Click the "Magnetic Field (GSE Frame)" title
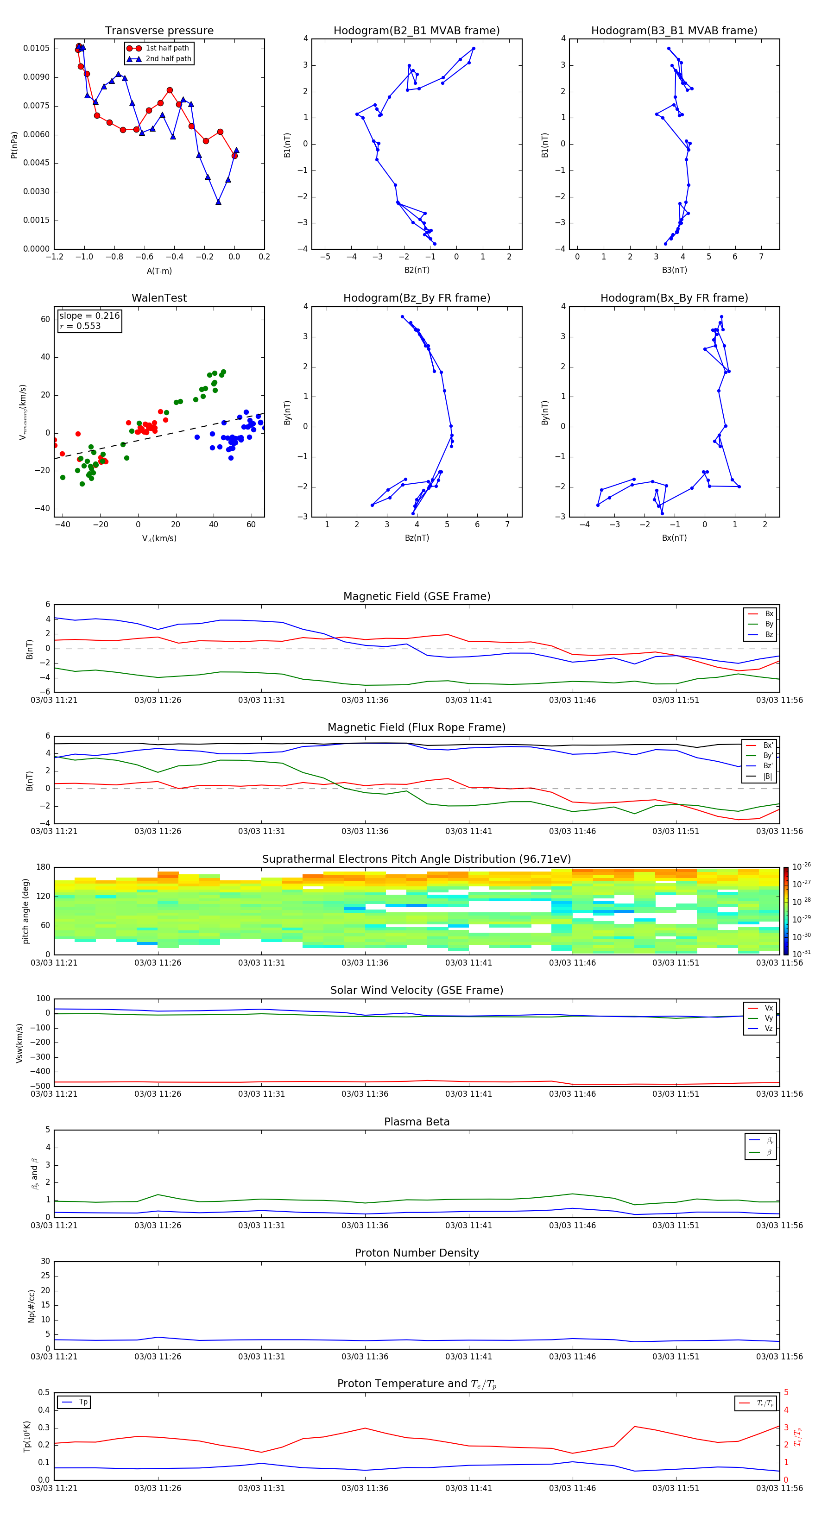This screenshot has width=834, height=1529. click(x=417, y=596)
